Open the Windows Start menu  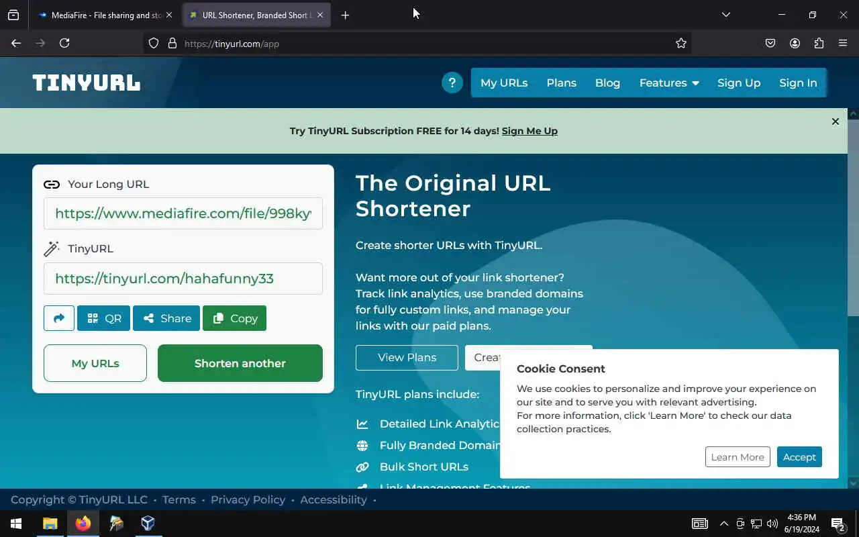pos(16,523)
